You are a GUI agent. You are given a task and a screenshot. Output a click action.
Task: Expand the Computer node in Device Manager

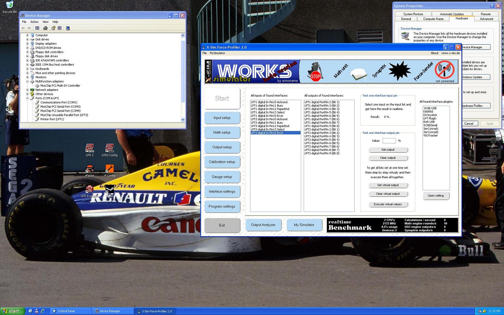[x=28, y=35]
